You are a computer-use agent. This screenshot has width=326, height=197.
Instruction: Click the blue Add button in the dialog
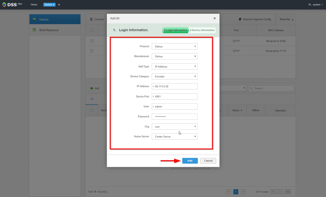point(190,161)
